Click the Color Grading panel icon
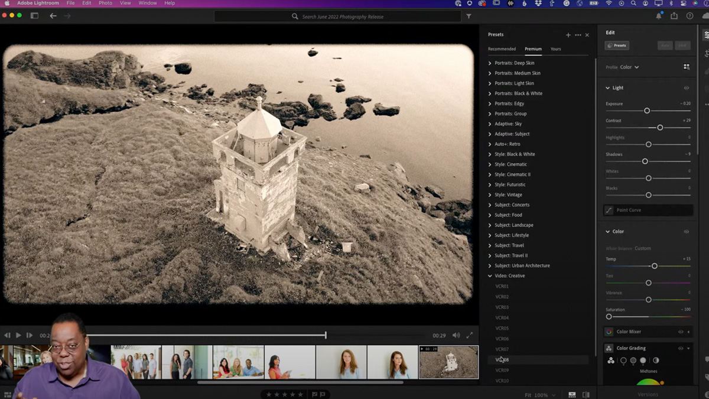Viewport: 709px width, 399px height. click(x=609, y=348)
